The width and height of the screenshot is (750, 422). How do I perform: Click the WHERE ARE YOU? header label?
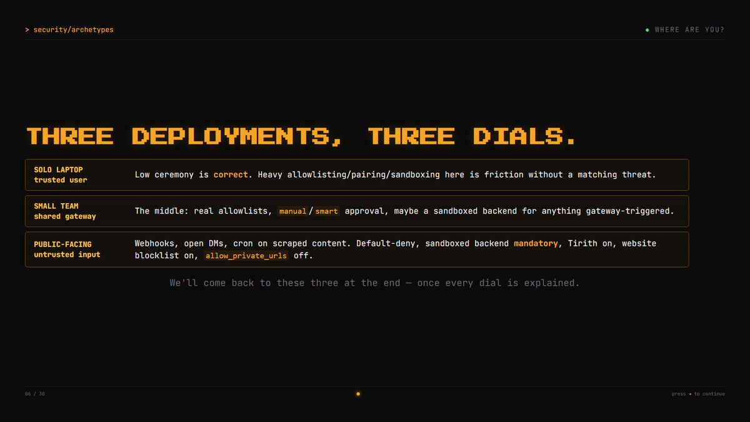point(689,30)
